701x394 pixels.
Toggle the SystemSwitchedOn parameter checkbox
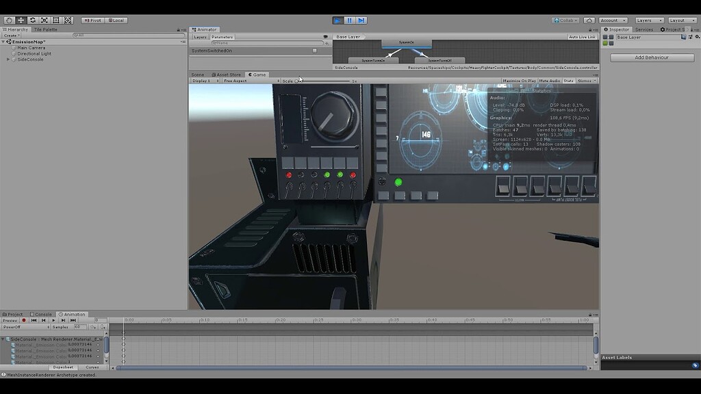tap(314, 51)
